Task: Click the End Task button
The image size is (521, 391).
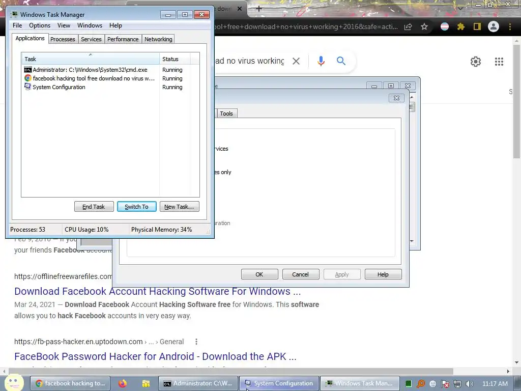Action: pos(94,207)
